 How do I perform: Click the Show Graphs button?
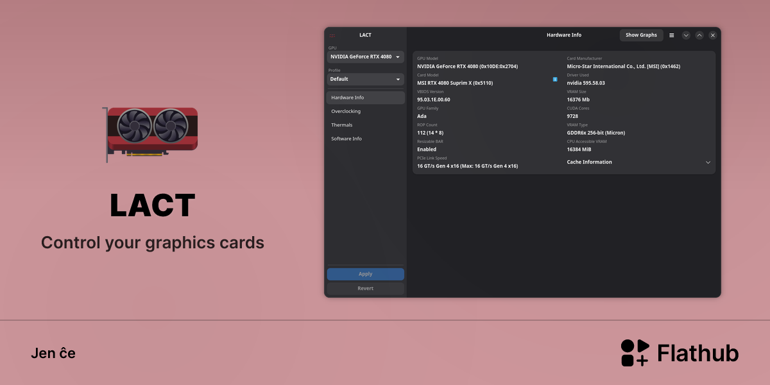[x=641, y=35]
